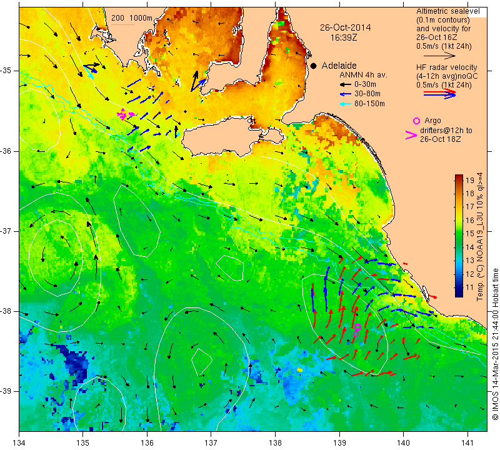Click latitude axis label -36

click(6, 151)
